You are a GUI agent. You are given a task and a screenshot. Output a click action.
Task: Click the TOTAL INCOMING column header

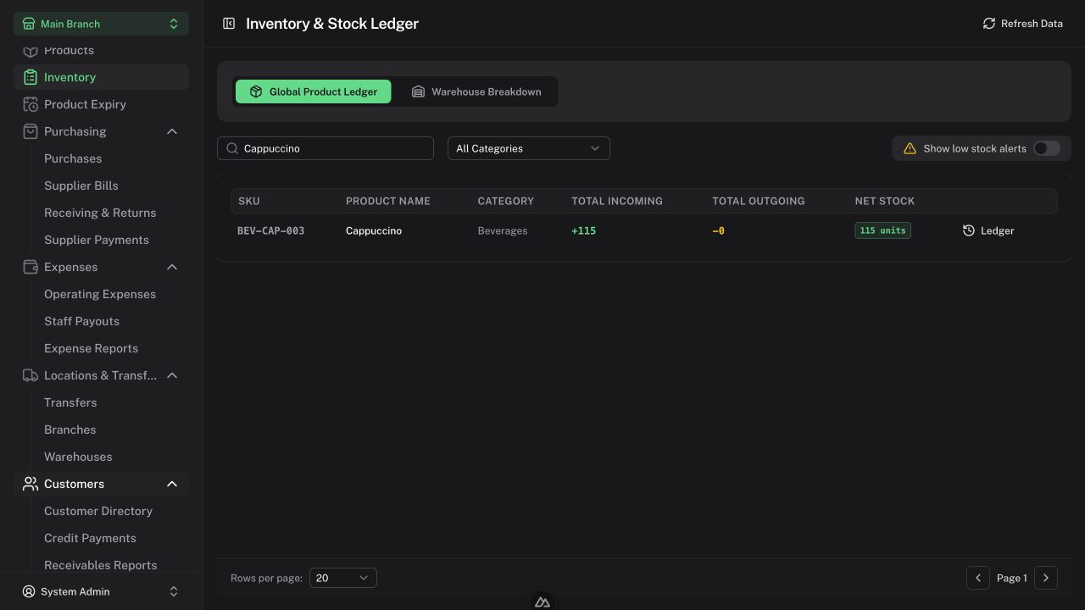617,201
